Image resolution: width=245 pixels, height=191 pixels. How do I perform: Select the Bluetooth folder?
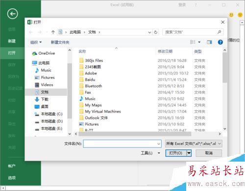pyautogui.click(x=91, y=86)
